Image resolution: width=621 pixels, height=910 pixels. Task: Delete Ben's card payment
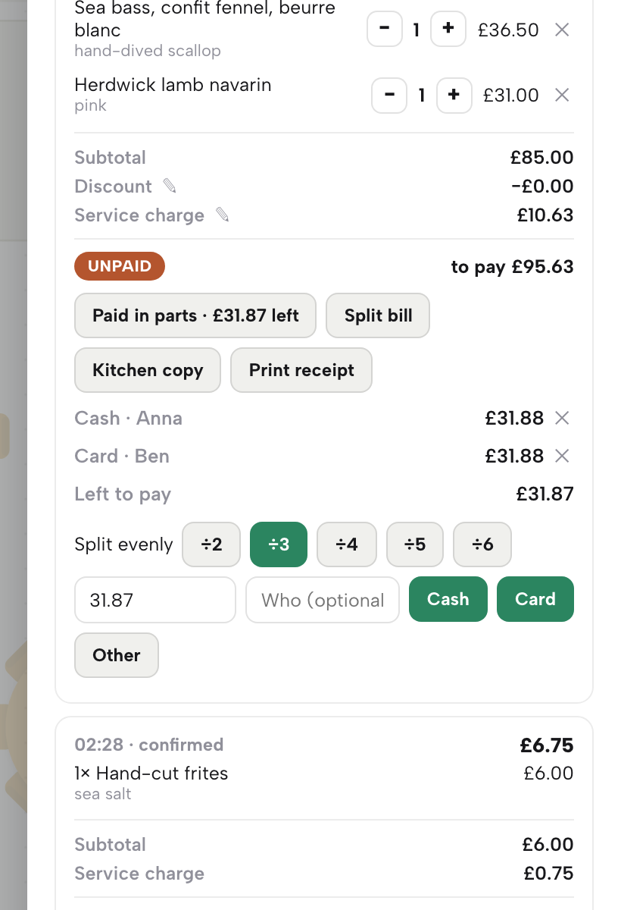[x=562, y=456]
